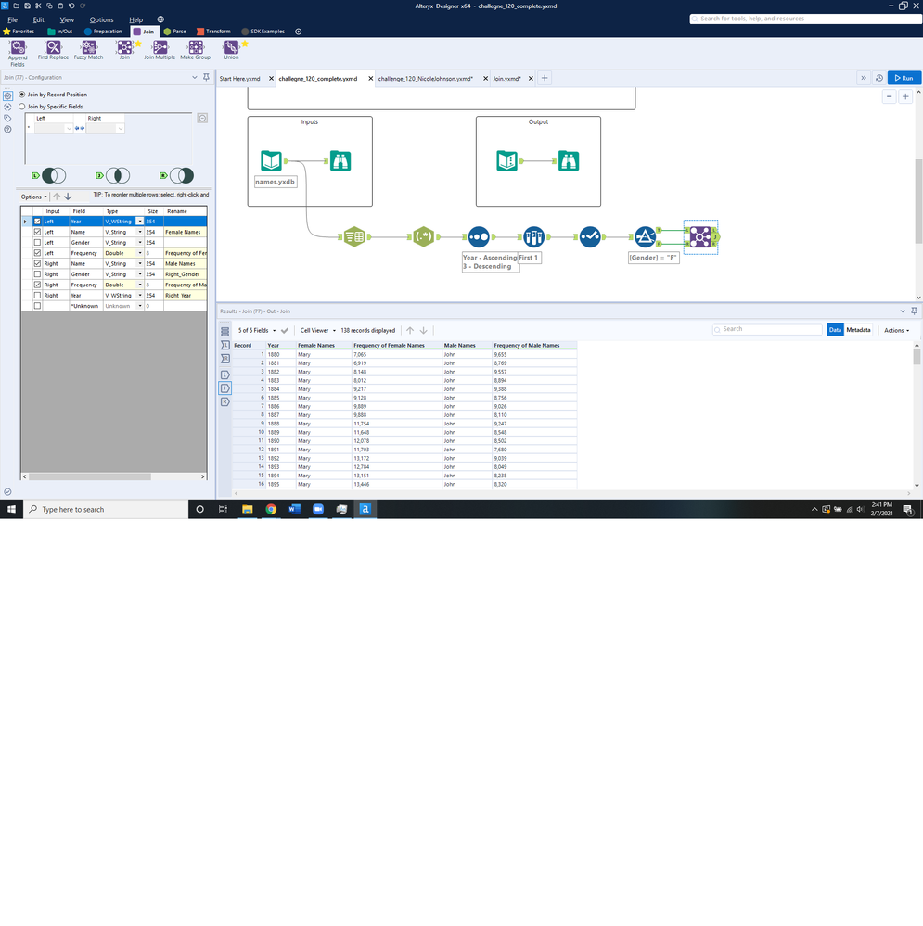
Task: Switch to Preparation tool category
Action: coord(103,32)
